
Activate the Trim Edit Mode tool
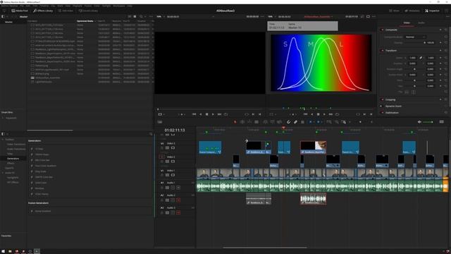coord(242,122)
